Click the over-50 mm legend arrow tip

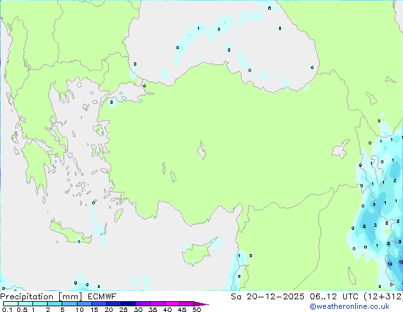click(x=201, y=304)
